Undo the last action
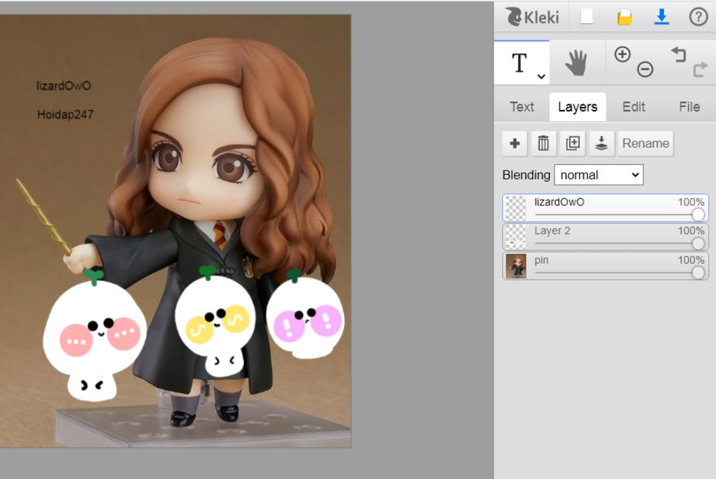 click(x=678, y=54)
